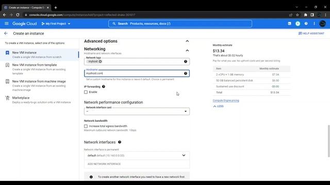This screenshot has height=185, width=330.
Task: Show help for Network interfaces
Action: pyautogui.click(x=120, y=142)
